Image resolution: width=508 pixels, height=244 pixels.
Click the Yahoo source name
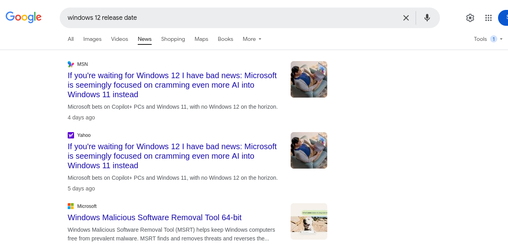coord(84,135)
